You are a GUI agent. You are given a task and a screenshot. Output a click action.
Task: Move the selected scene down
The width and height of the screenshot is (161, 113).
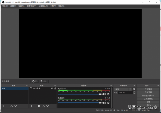tap(16, 106)
